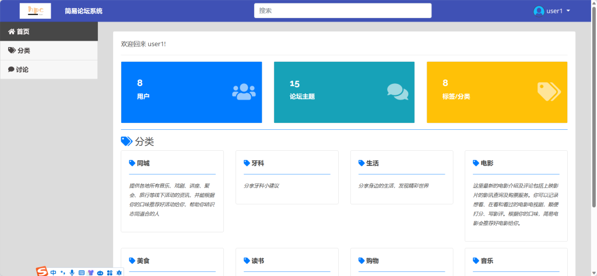Select the tags icon on 标签/分类 card

pos(549,91)
